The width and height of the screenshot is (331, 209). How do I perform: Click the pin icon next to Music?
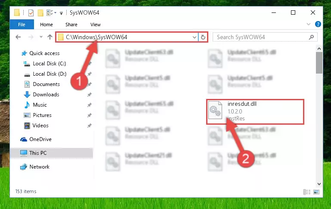pos(90,105)
